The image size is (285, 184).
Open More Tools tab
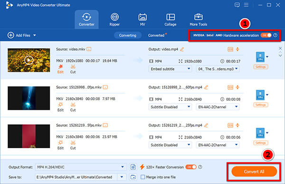tap(198, 19)
